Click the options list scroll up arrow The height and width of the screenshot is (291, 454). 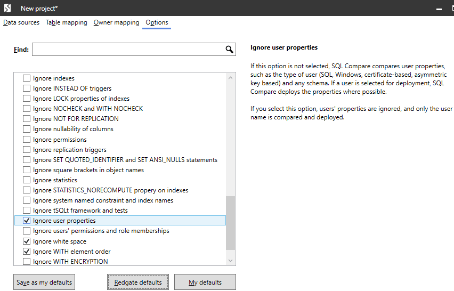click(231, 78)
